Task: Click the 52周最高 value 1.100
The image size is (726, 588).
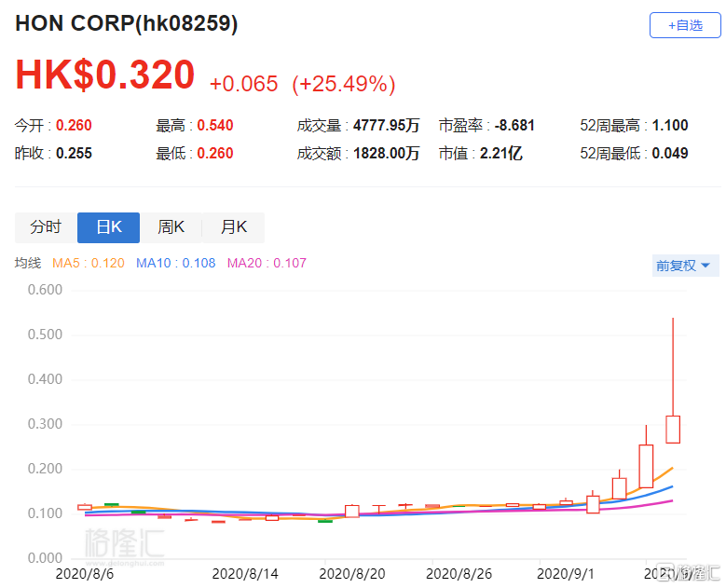Action: [x=670, y=126]
